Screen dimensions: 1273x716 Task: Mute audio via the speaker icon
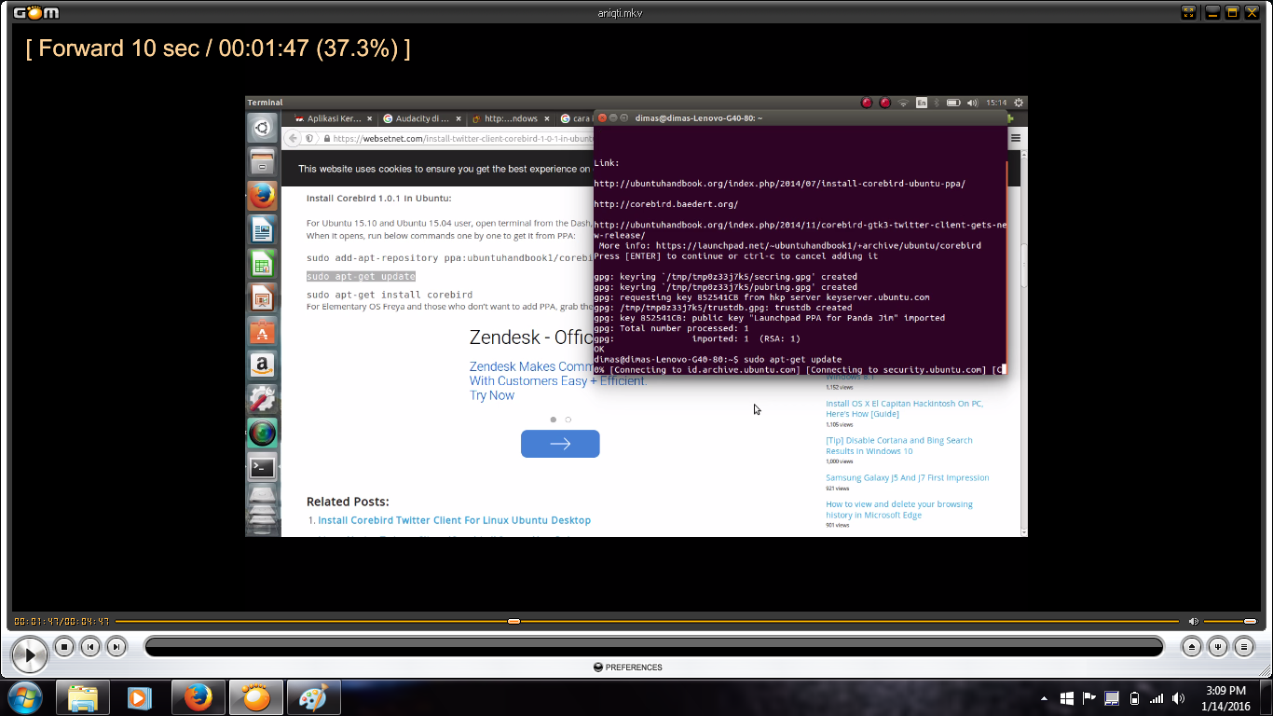(x=1193, y=621)
